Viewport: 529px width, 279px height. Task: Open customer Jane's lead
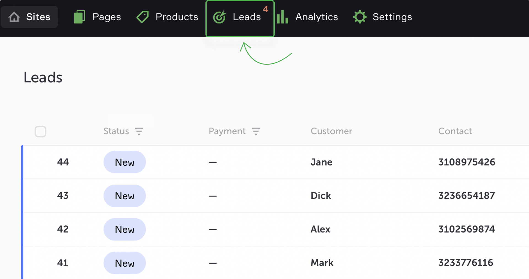[x=321, y=162]
